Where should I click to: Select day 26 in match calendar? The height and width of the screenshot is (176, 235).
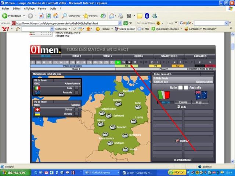pos(129,62)
